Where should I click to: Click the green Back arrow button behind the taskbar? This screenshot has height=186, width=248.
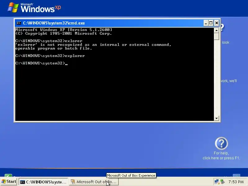click(8, 175)
